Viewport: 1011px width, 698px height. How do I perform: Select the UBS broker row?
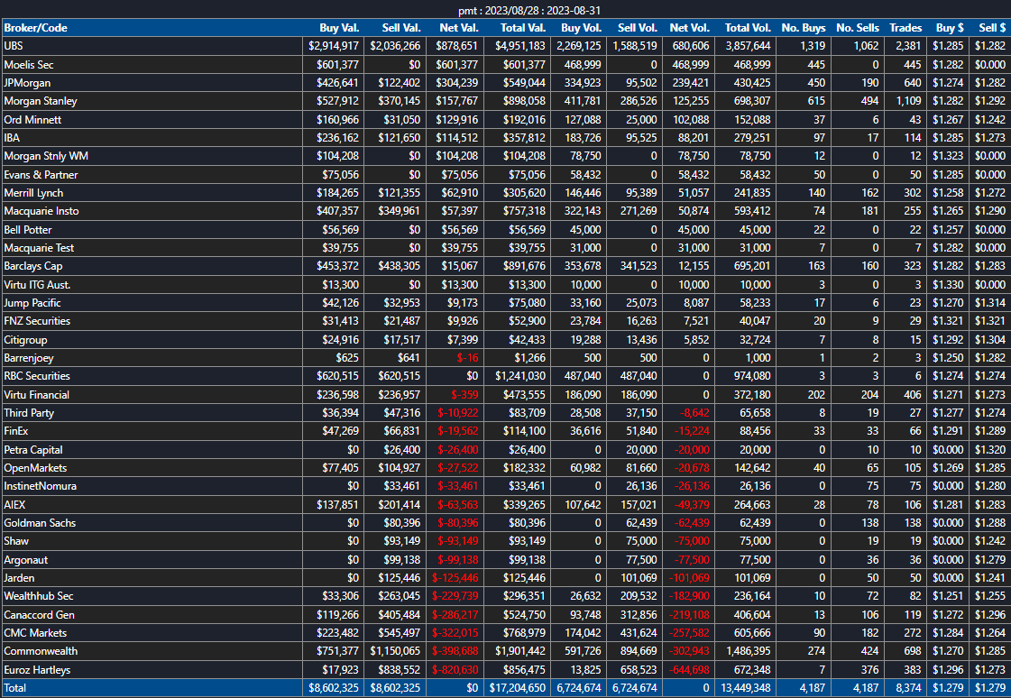pos(505,46)
